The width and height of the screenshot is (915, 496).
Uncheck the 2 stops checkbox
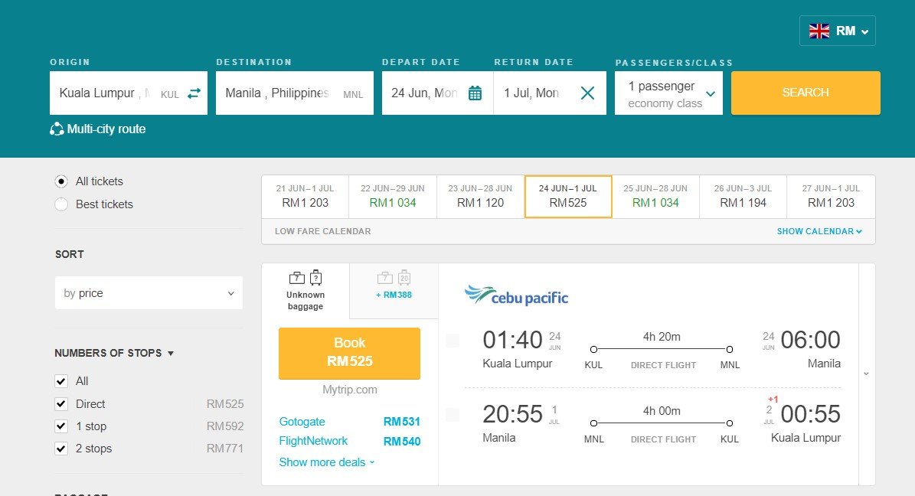click(x=61, y=448)
